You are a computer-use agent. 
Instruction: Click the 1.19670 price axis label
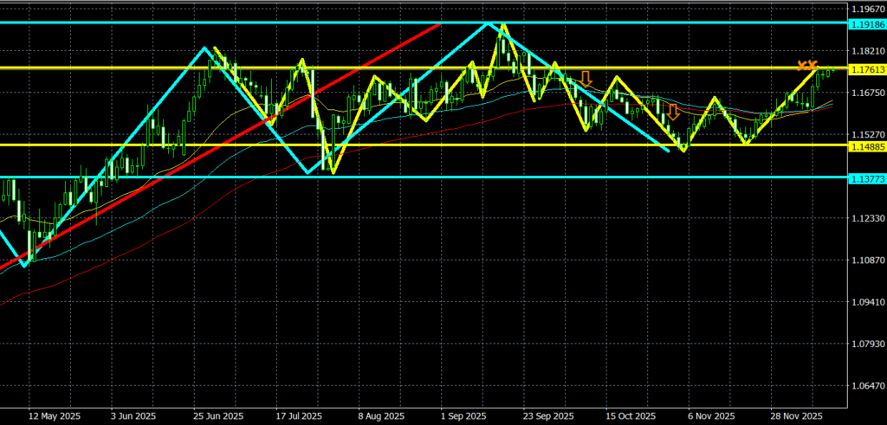[x=866, y=9]
